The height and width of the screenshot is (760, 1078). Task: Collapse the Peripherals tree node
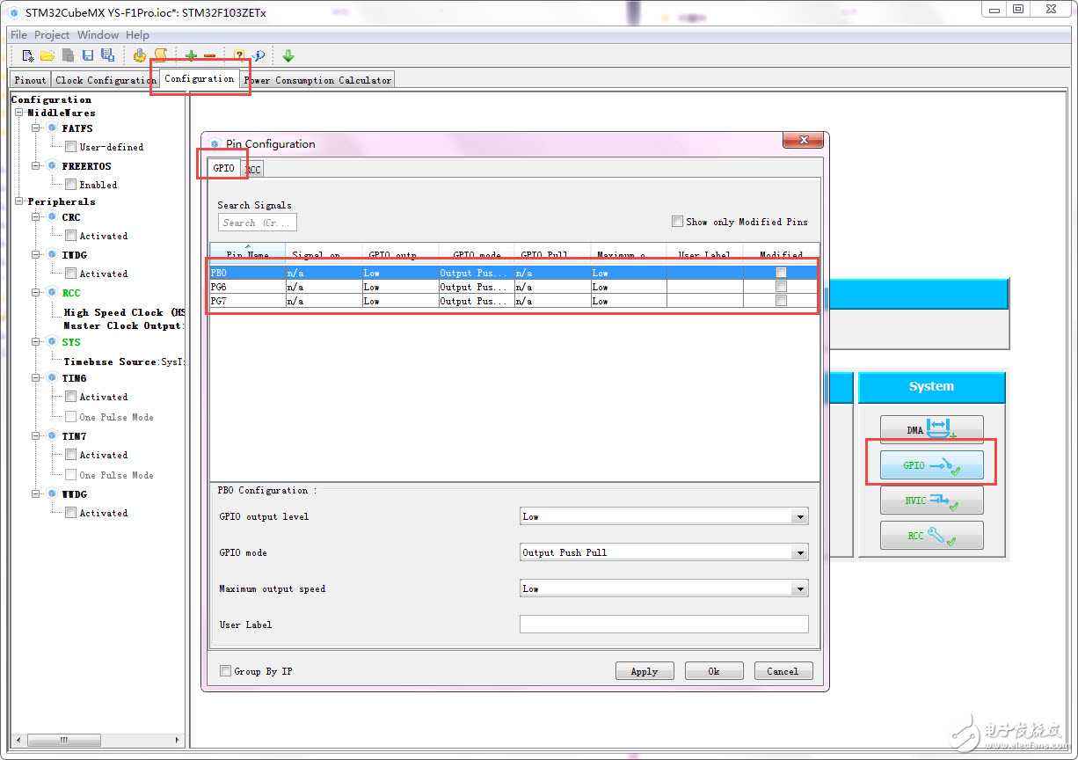[x=19, y=201]
